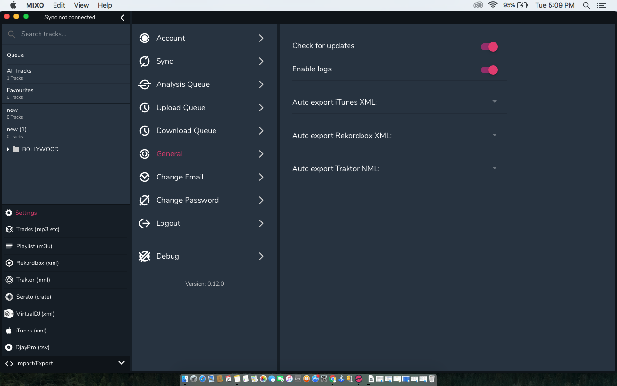This screenshot has width=617, height=386.
Task: Open Auto export Rekordbox XML dropdown
Action: tap(494, 135)
